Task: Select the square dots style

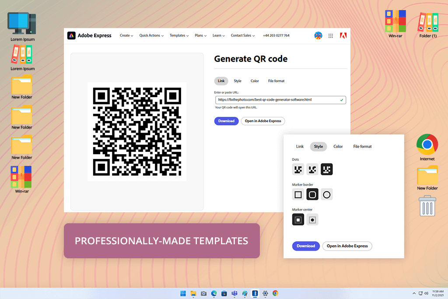Action: point(298,169)
